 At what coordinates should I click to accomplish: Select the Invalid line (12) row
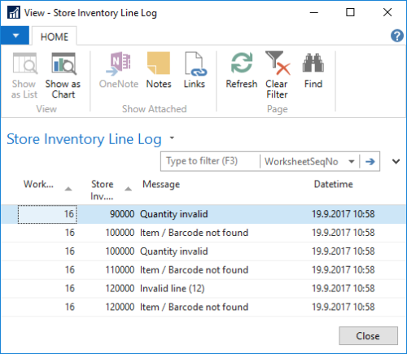pos(203,288)
